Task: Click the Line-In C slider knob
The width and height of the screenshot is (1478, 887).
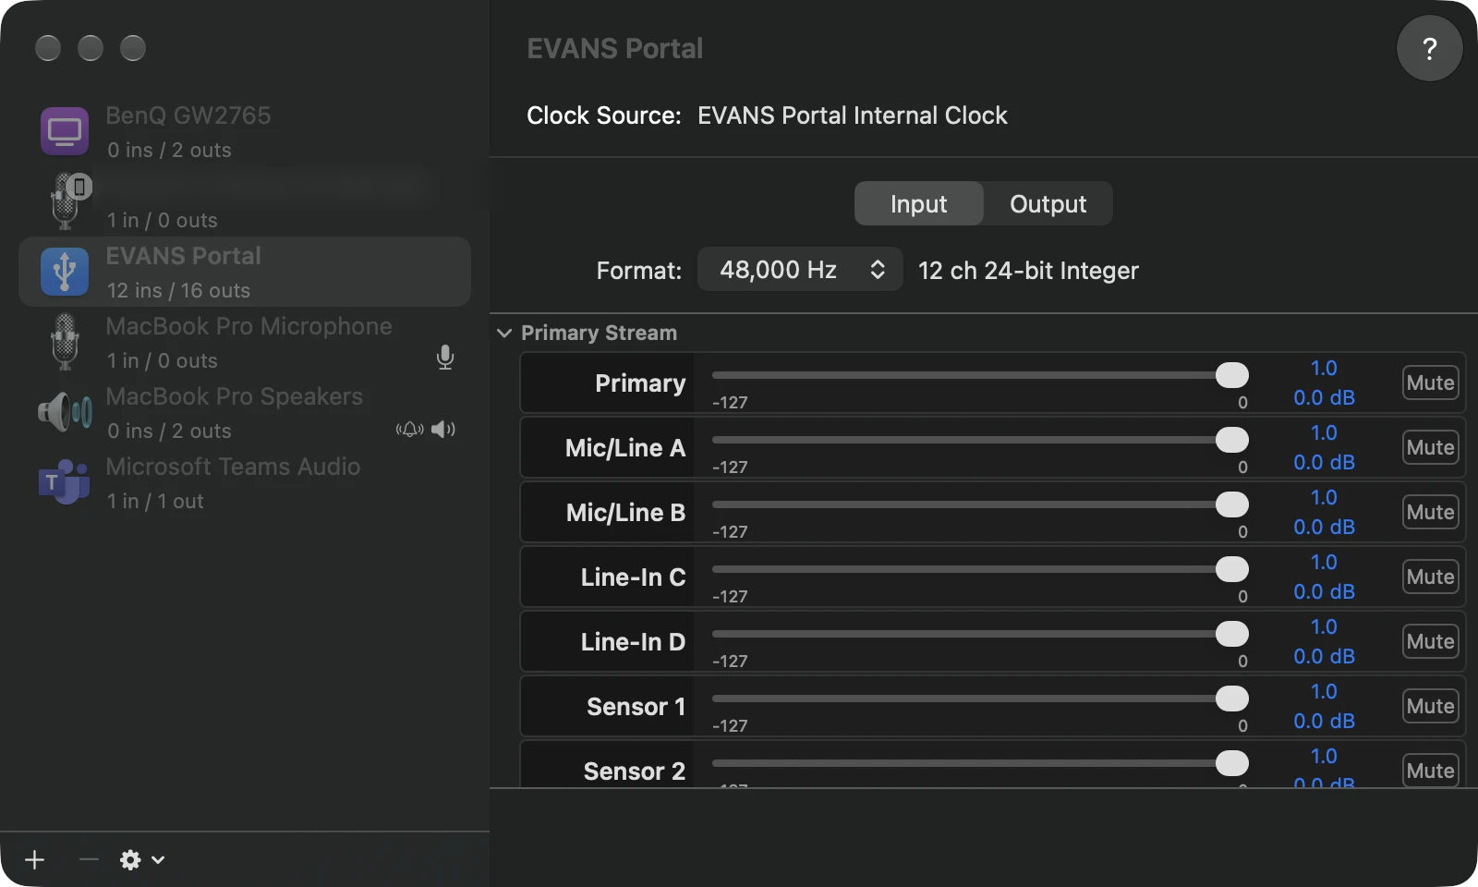Action: 1232,569
